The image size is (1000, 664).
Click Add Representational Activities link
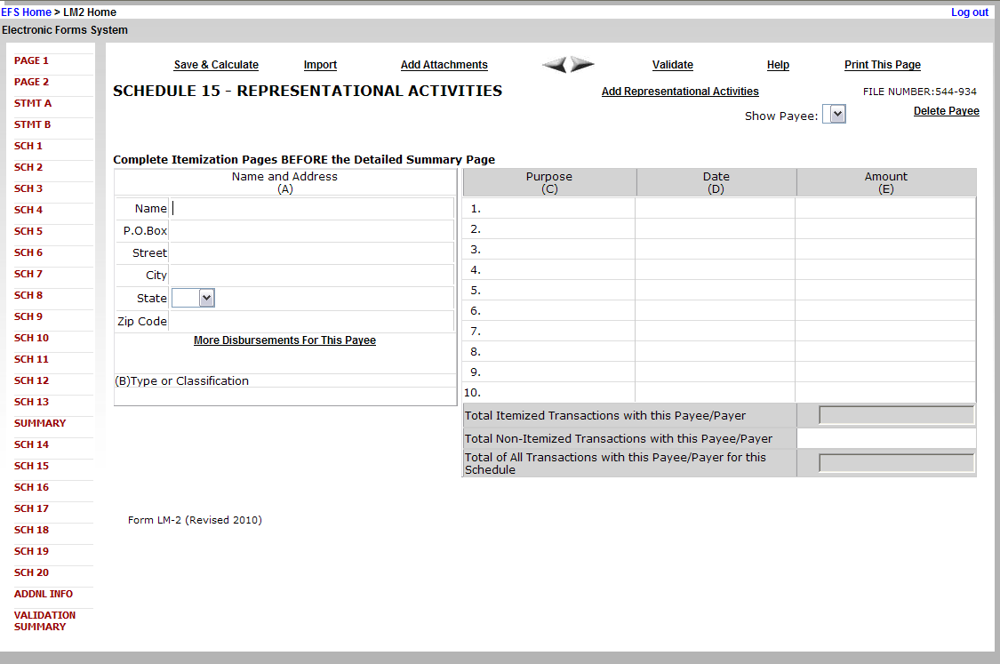coord(680,92)
